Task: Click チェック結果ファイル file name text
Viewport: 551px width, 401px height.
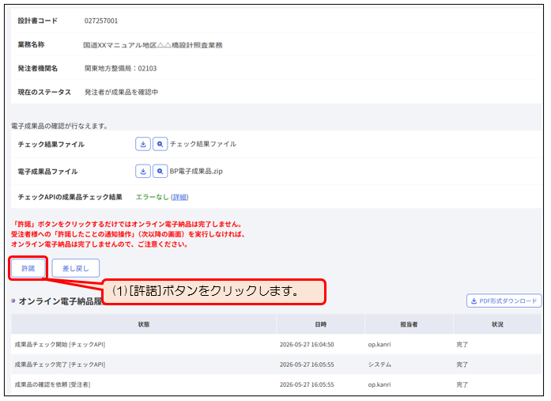Action: coord(203,144)
